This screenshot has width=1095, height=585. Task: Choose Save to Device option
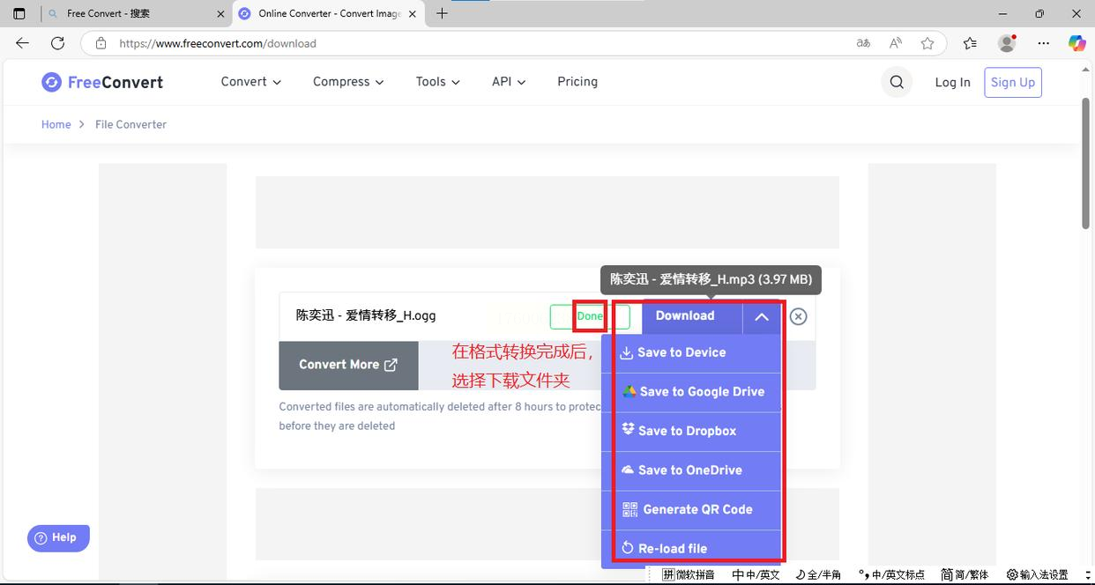pos(692,352)
